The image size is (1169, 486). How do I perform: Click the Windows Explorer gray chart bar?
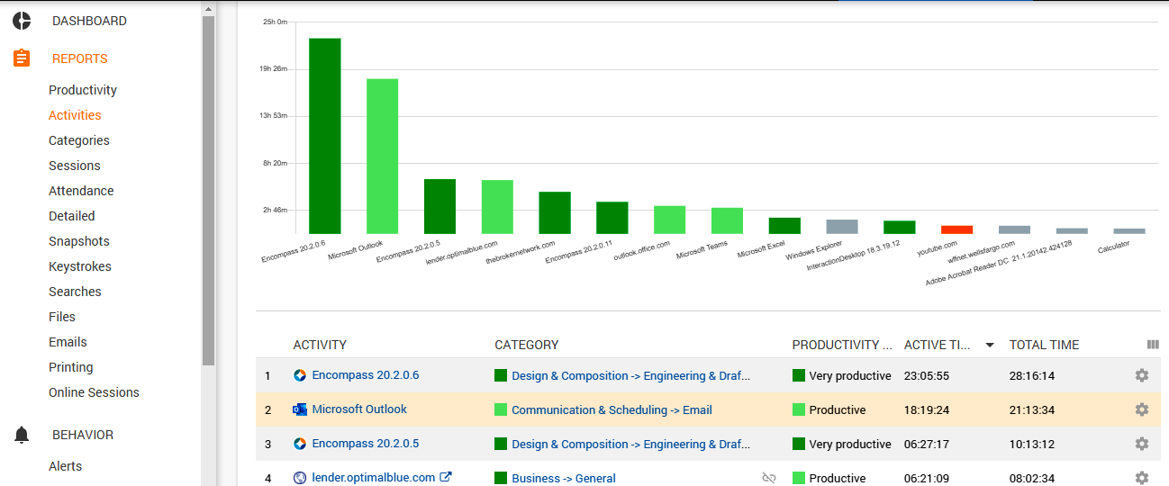point(842,227)
